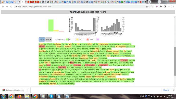Open the Extensions puzzle icon
Image resolution: width=176 pixels, height=99 pixels.
point(161,7)
